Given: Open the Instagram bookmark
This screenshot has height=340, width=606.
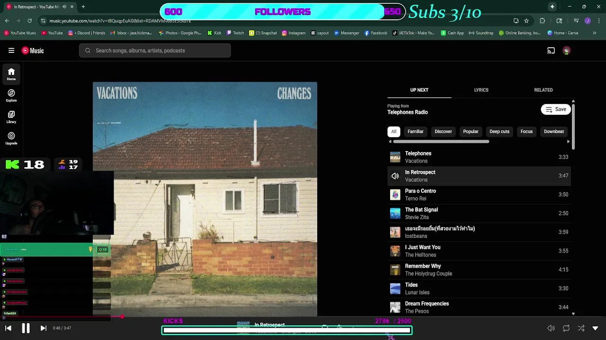Looking at the screenshot, I should (x=294, y=33).
